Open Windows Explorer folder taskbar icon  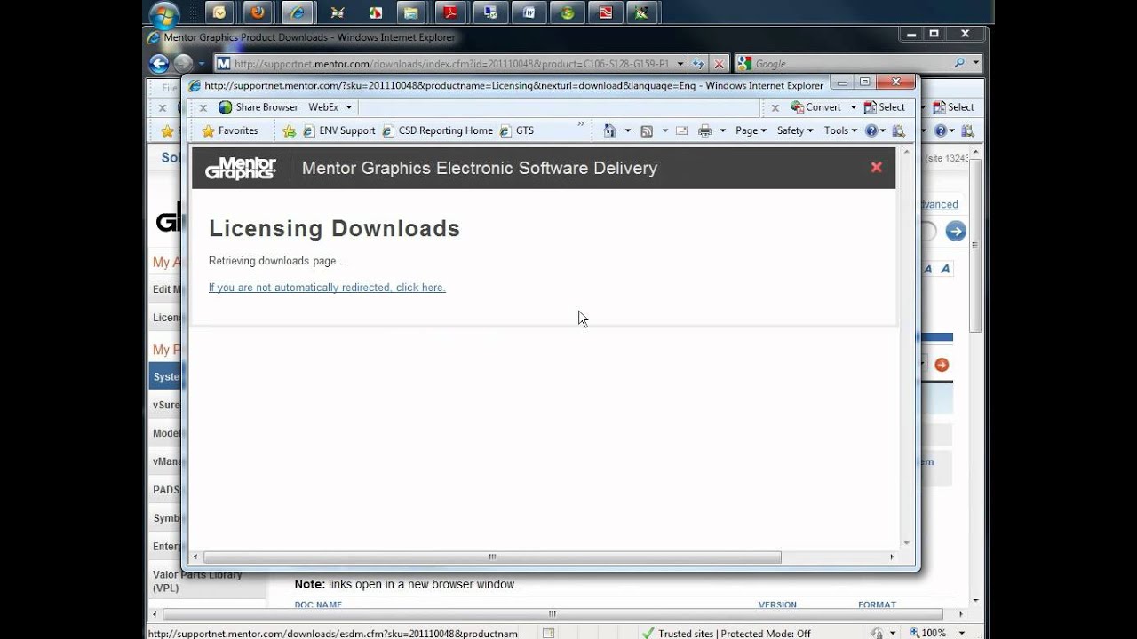[x=410, y=12]
